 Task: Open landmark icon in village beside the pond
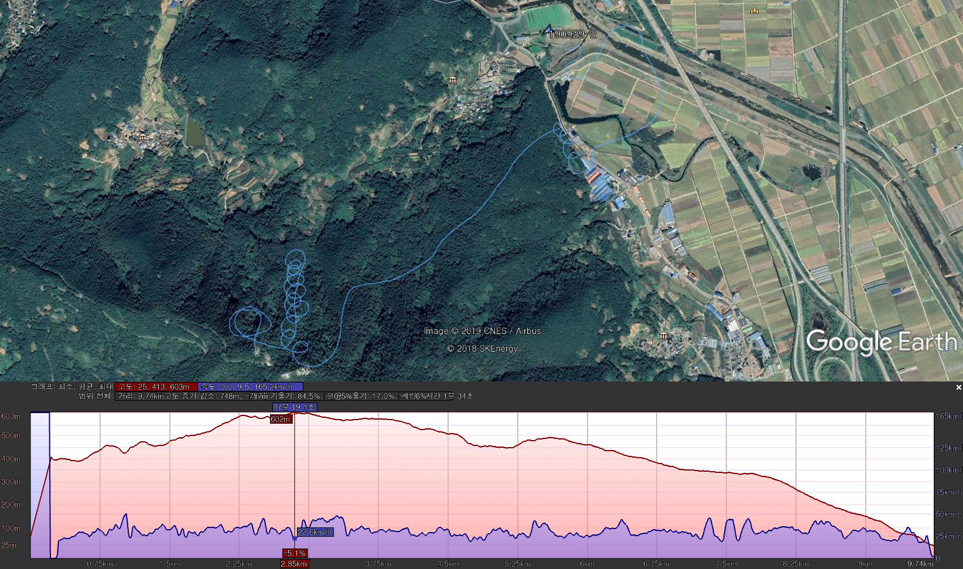(144, 138)
